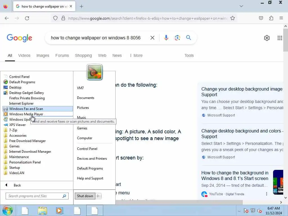Open a new Firefox tab

[82, 6]
